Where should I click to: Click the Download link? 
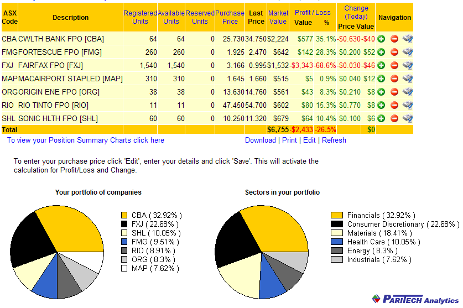(x=261, y=140)
